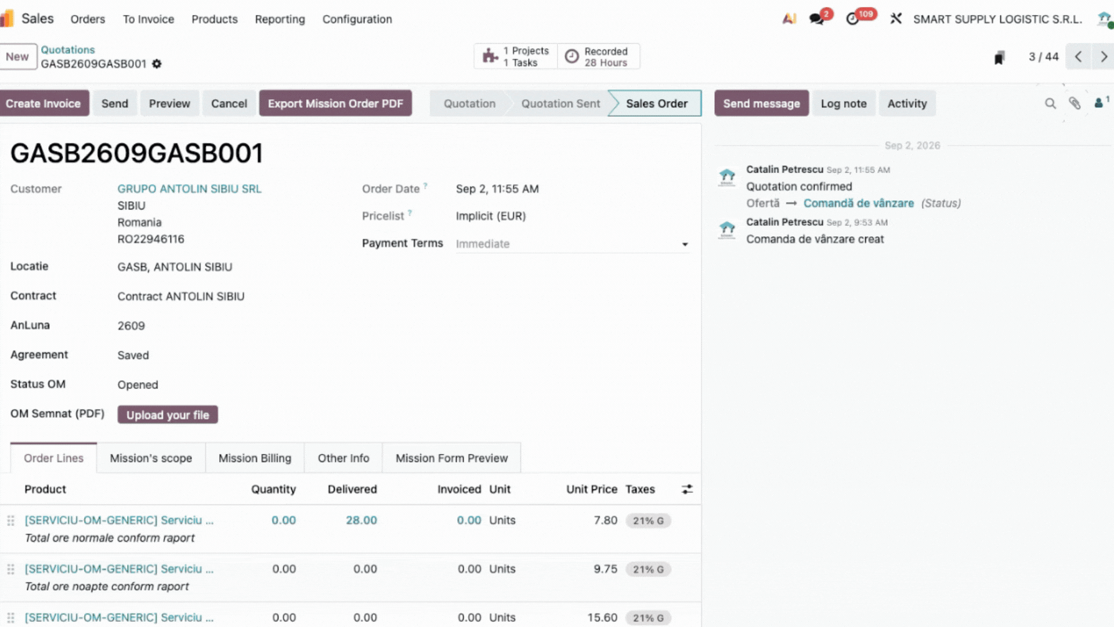Open the gear actions menu beside GASB2609GASB001

tap(157, 64)
